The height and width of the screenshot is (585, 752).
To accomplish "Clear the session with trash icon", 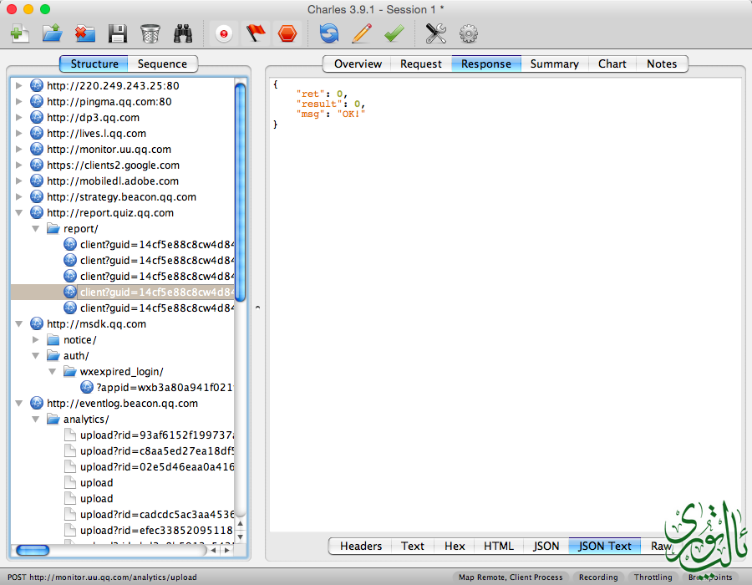I will click(x=150, y=33).
